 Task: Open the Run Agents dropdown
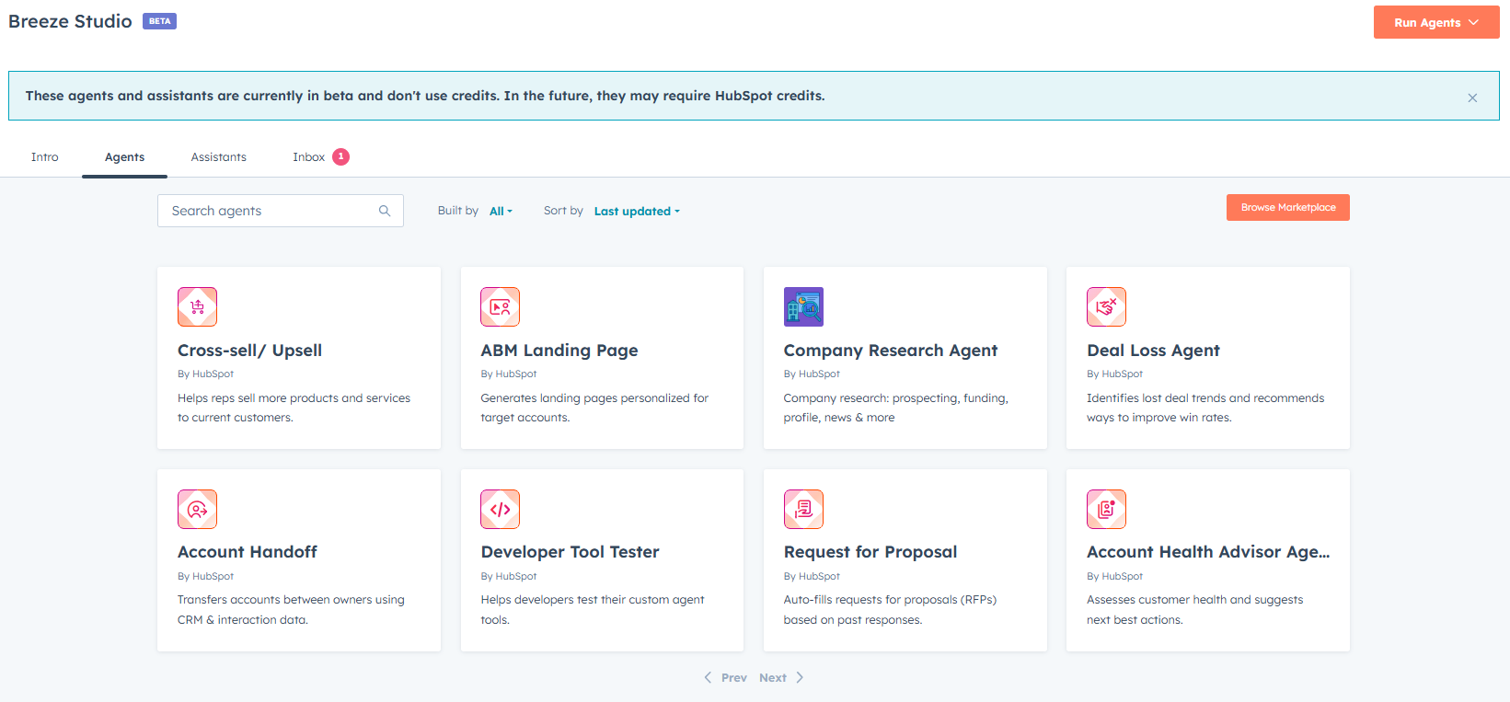pyautogui.click(x=1435, y=23)
